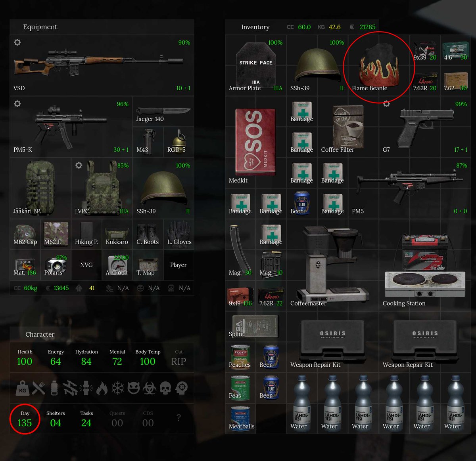Viewport: 476px width, 461px height.
Task: Click the snowflake frostbite status icon
Action: pyautogui.click(x=118, y=388)
